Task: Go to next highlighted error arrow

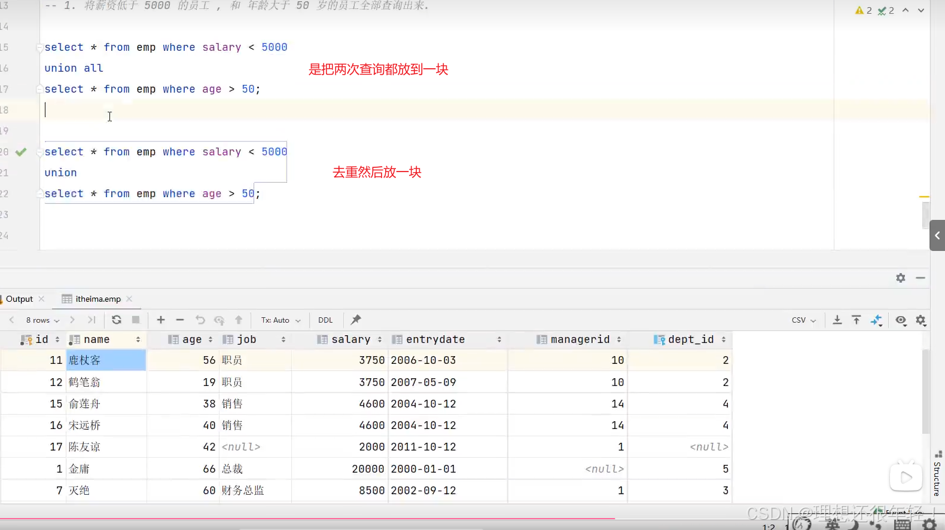Action: pyautogui.click(x=921, y=10)
